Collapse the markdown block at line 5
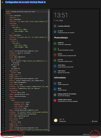 [5, 20]
